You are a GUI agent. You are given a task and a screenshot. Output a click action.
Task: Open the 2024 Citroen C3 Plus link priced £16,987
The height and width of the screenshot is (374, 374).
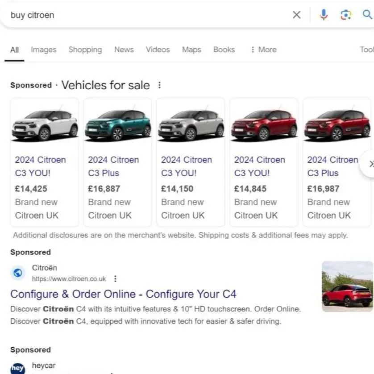pos(333,166)
